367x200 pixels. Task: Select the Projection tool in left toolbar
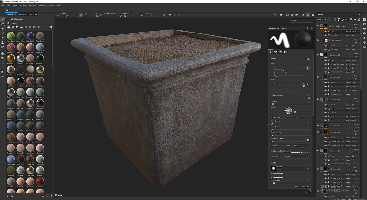3,29
